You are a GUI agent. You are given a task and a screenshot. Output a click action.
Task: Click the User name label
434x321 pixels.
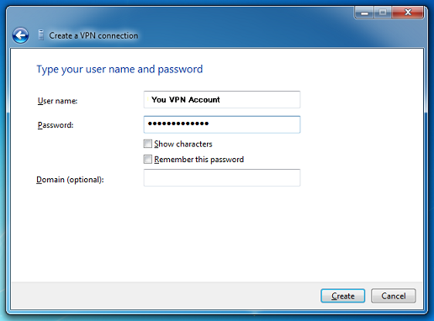click(57, 101)
